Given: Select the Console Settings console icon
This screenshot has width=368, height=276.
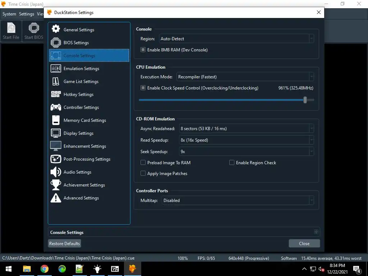Looking at the screenshot, I should pos(56,55).
